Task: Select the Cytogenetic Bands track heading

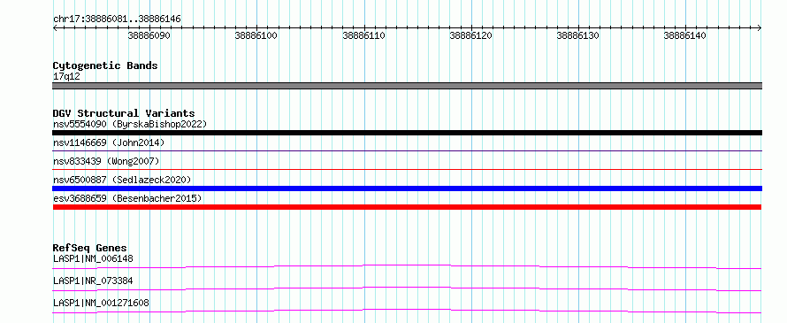Action: (x=105, y=65)
